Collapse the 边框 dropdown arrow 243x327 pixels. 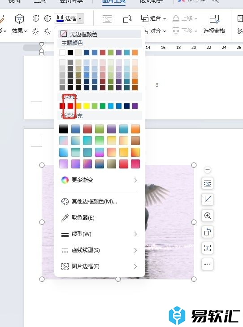tap(80, 18)
